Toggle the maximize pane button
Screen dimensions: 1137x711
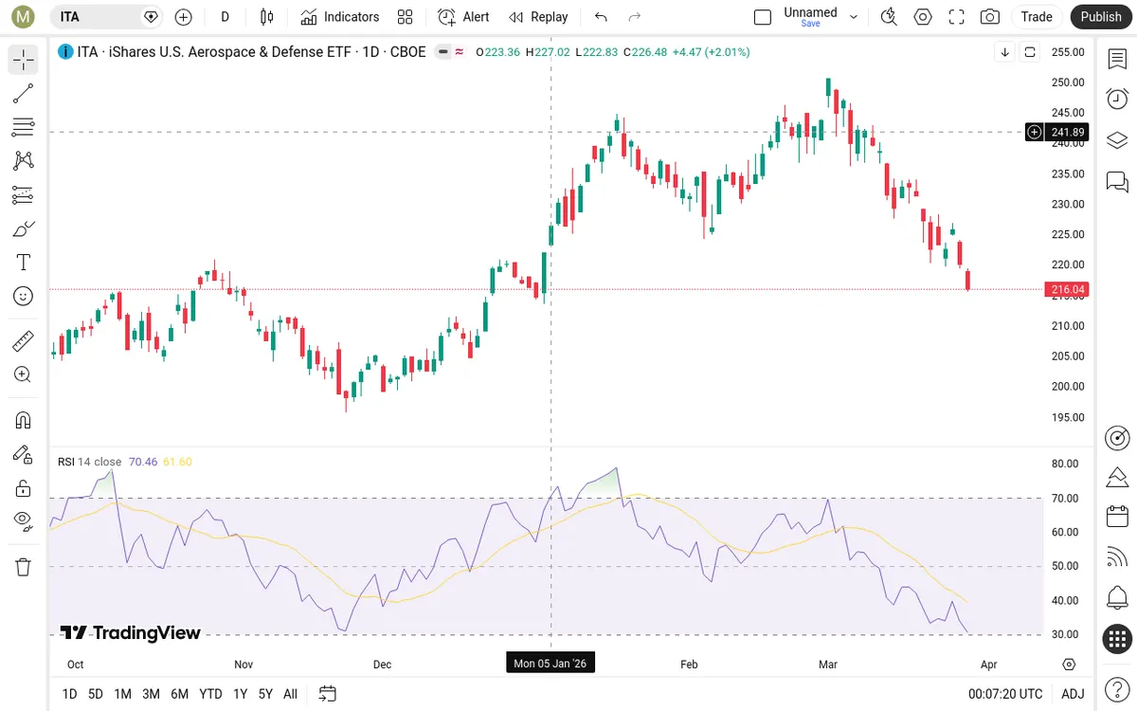point(1030,52)
